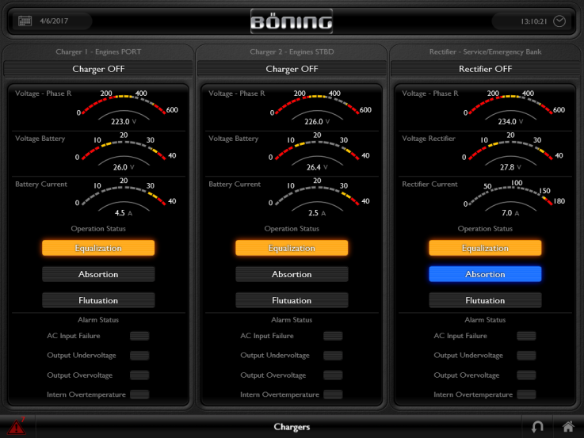Click the 223.0 V reading
The image size is (584, 438).
124,122
